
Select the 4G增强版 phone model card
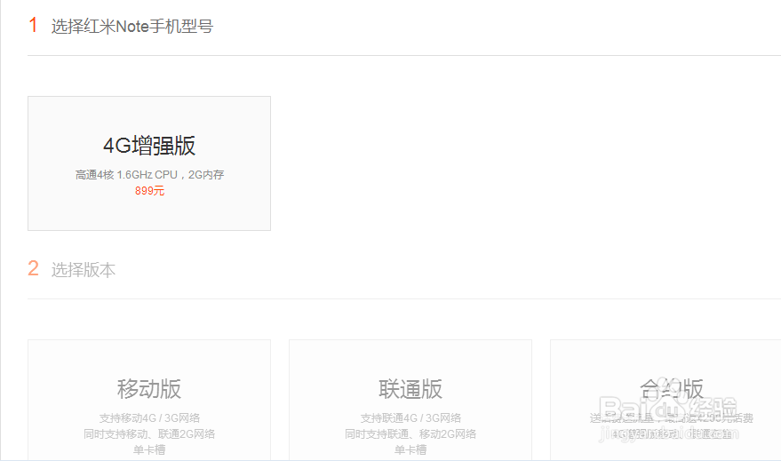pos(149,163)
